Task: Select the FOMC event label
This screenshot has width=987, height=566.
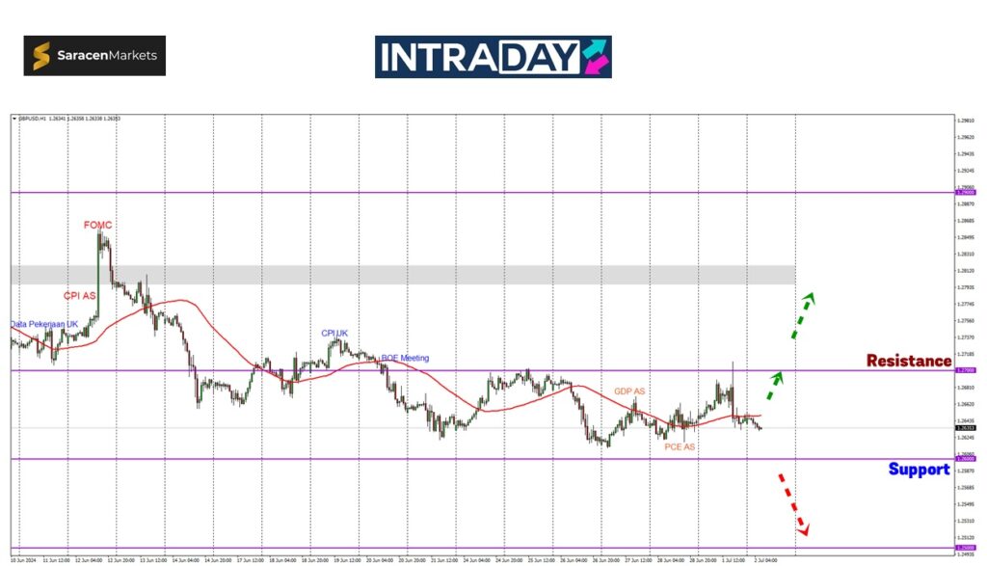Action: 97,225
